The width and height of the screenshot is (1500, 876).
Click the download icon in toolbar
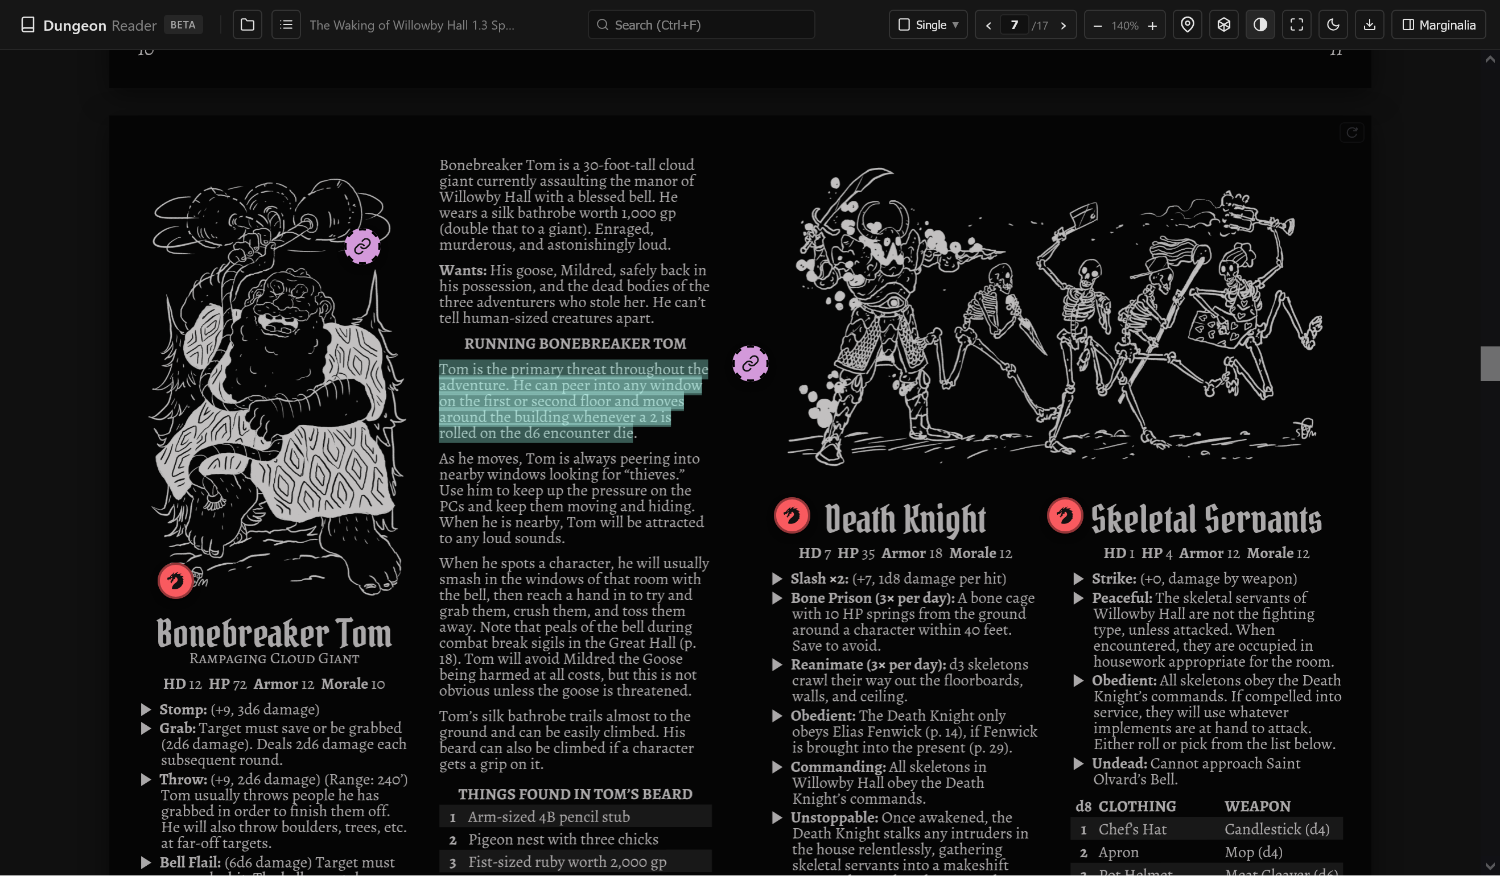coord(1370,25)
